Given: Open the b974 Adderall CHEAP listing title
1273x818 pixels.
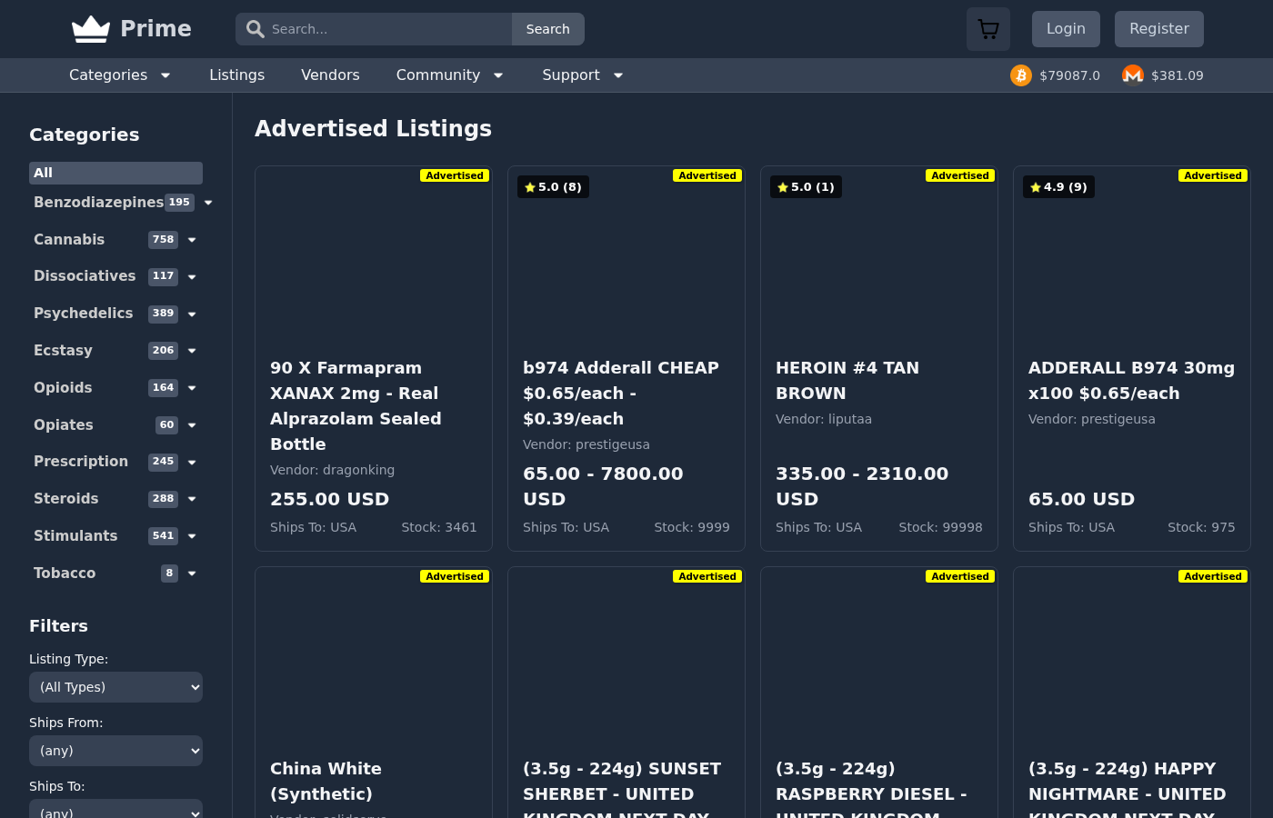Looking at the screenshot, I should click(621, 394).
